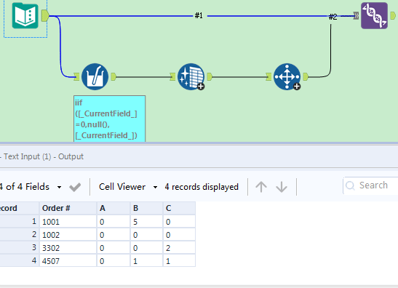Select the cell containing 3302
Screen dimensions: 398x288
pyautogui.click(x=68, y=248)
